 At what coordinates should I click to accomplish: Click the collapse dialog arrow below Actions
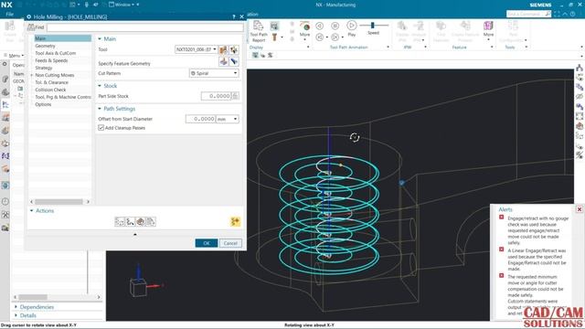[135, 234]
